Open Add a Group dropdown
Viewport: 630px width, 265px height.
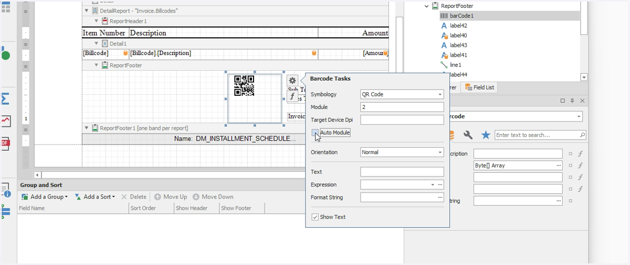(x=45, y=197)
